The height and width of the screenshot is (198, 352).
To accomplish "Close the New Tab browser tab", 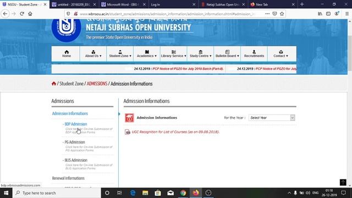I will (293, 4).
